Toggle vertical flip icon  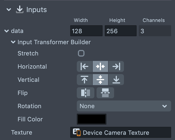(105, 93)
